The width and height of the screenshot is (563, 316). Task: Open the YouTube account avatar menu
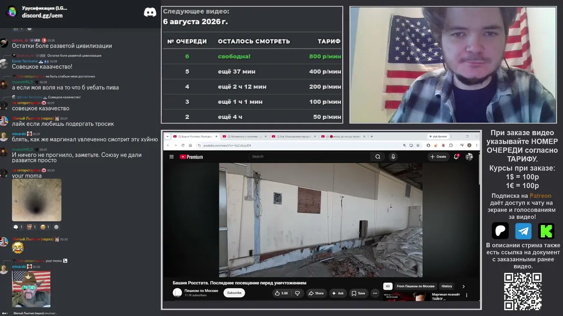469,157
